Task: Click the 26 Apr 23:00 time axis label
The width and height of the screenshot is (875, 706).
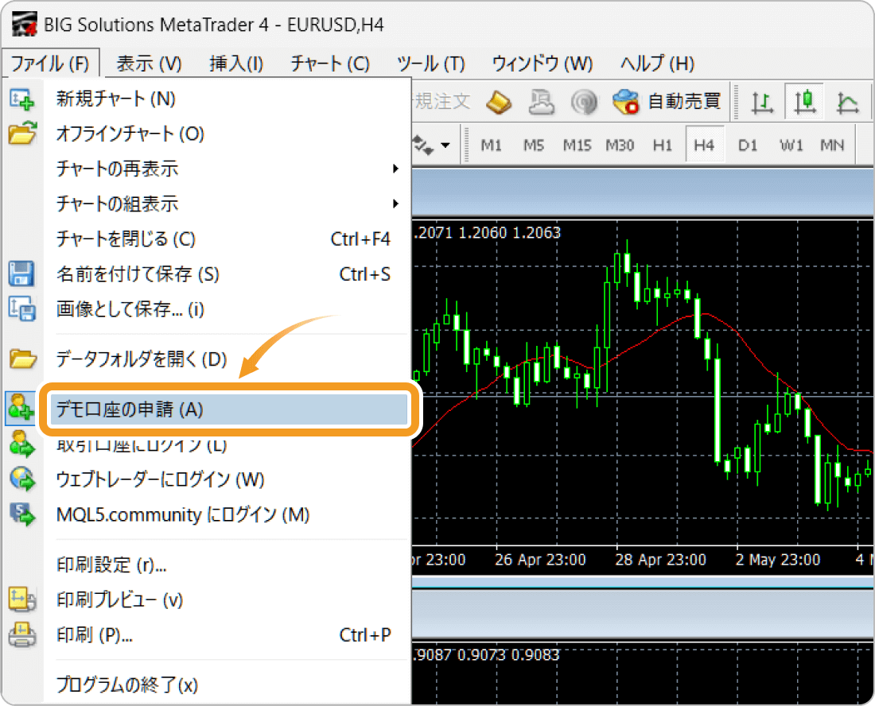Action: point(540,560)
